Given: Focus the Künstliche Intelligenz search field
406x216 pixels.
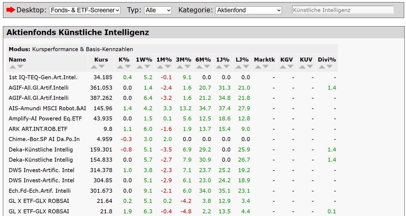Looking at the screenshot, I should 343,10.
